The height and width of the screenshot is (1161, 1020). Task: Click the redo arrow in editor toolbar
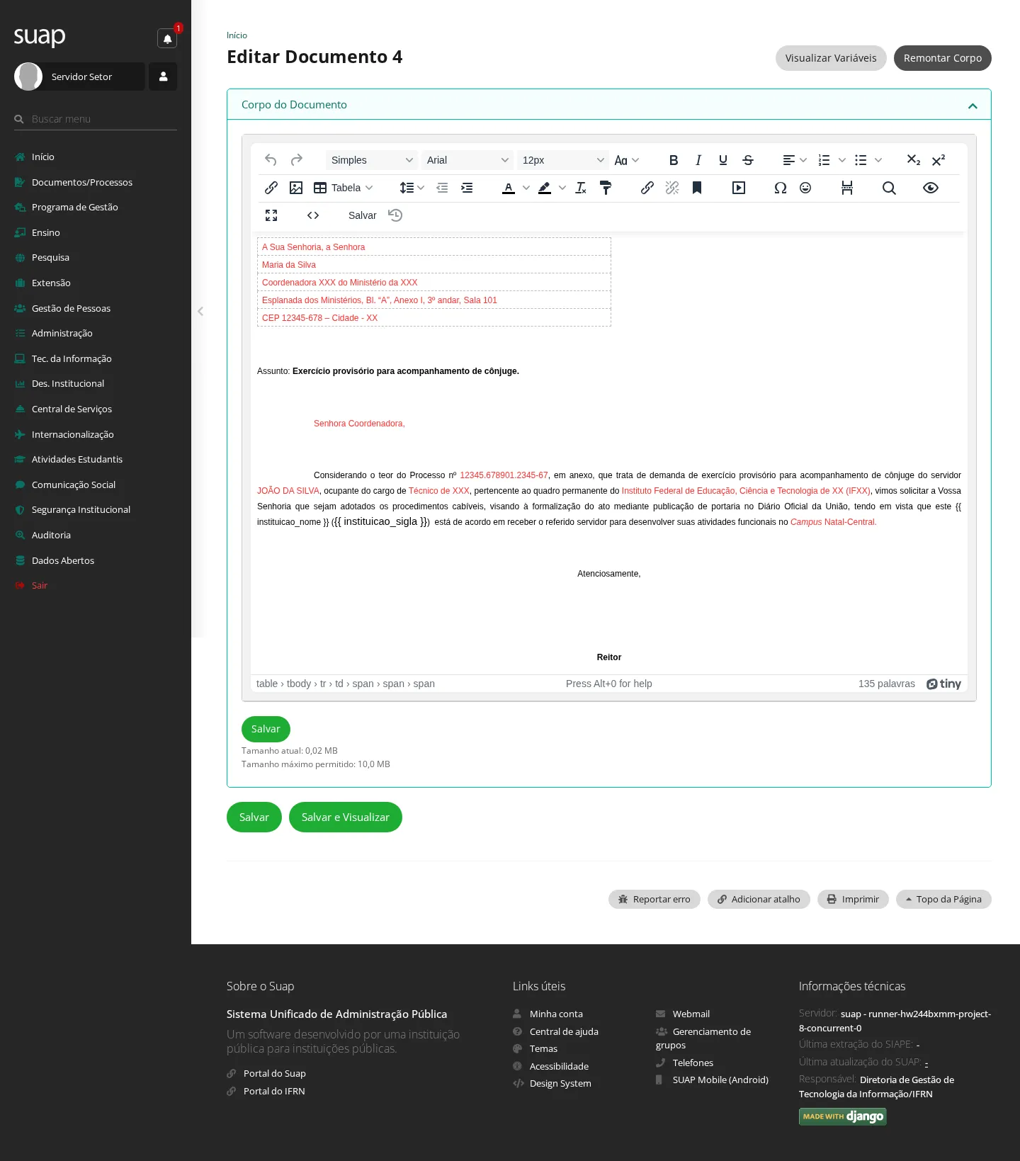pos(297,160)
